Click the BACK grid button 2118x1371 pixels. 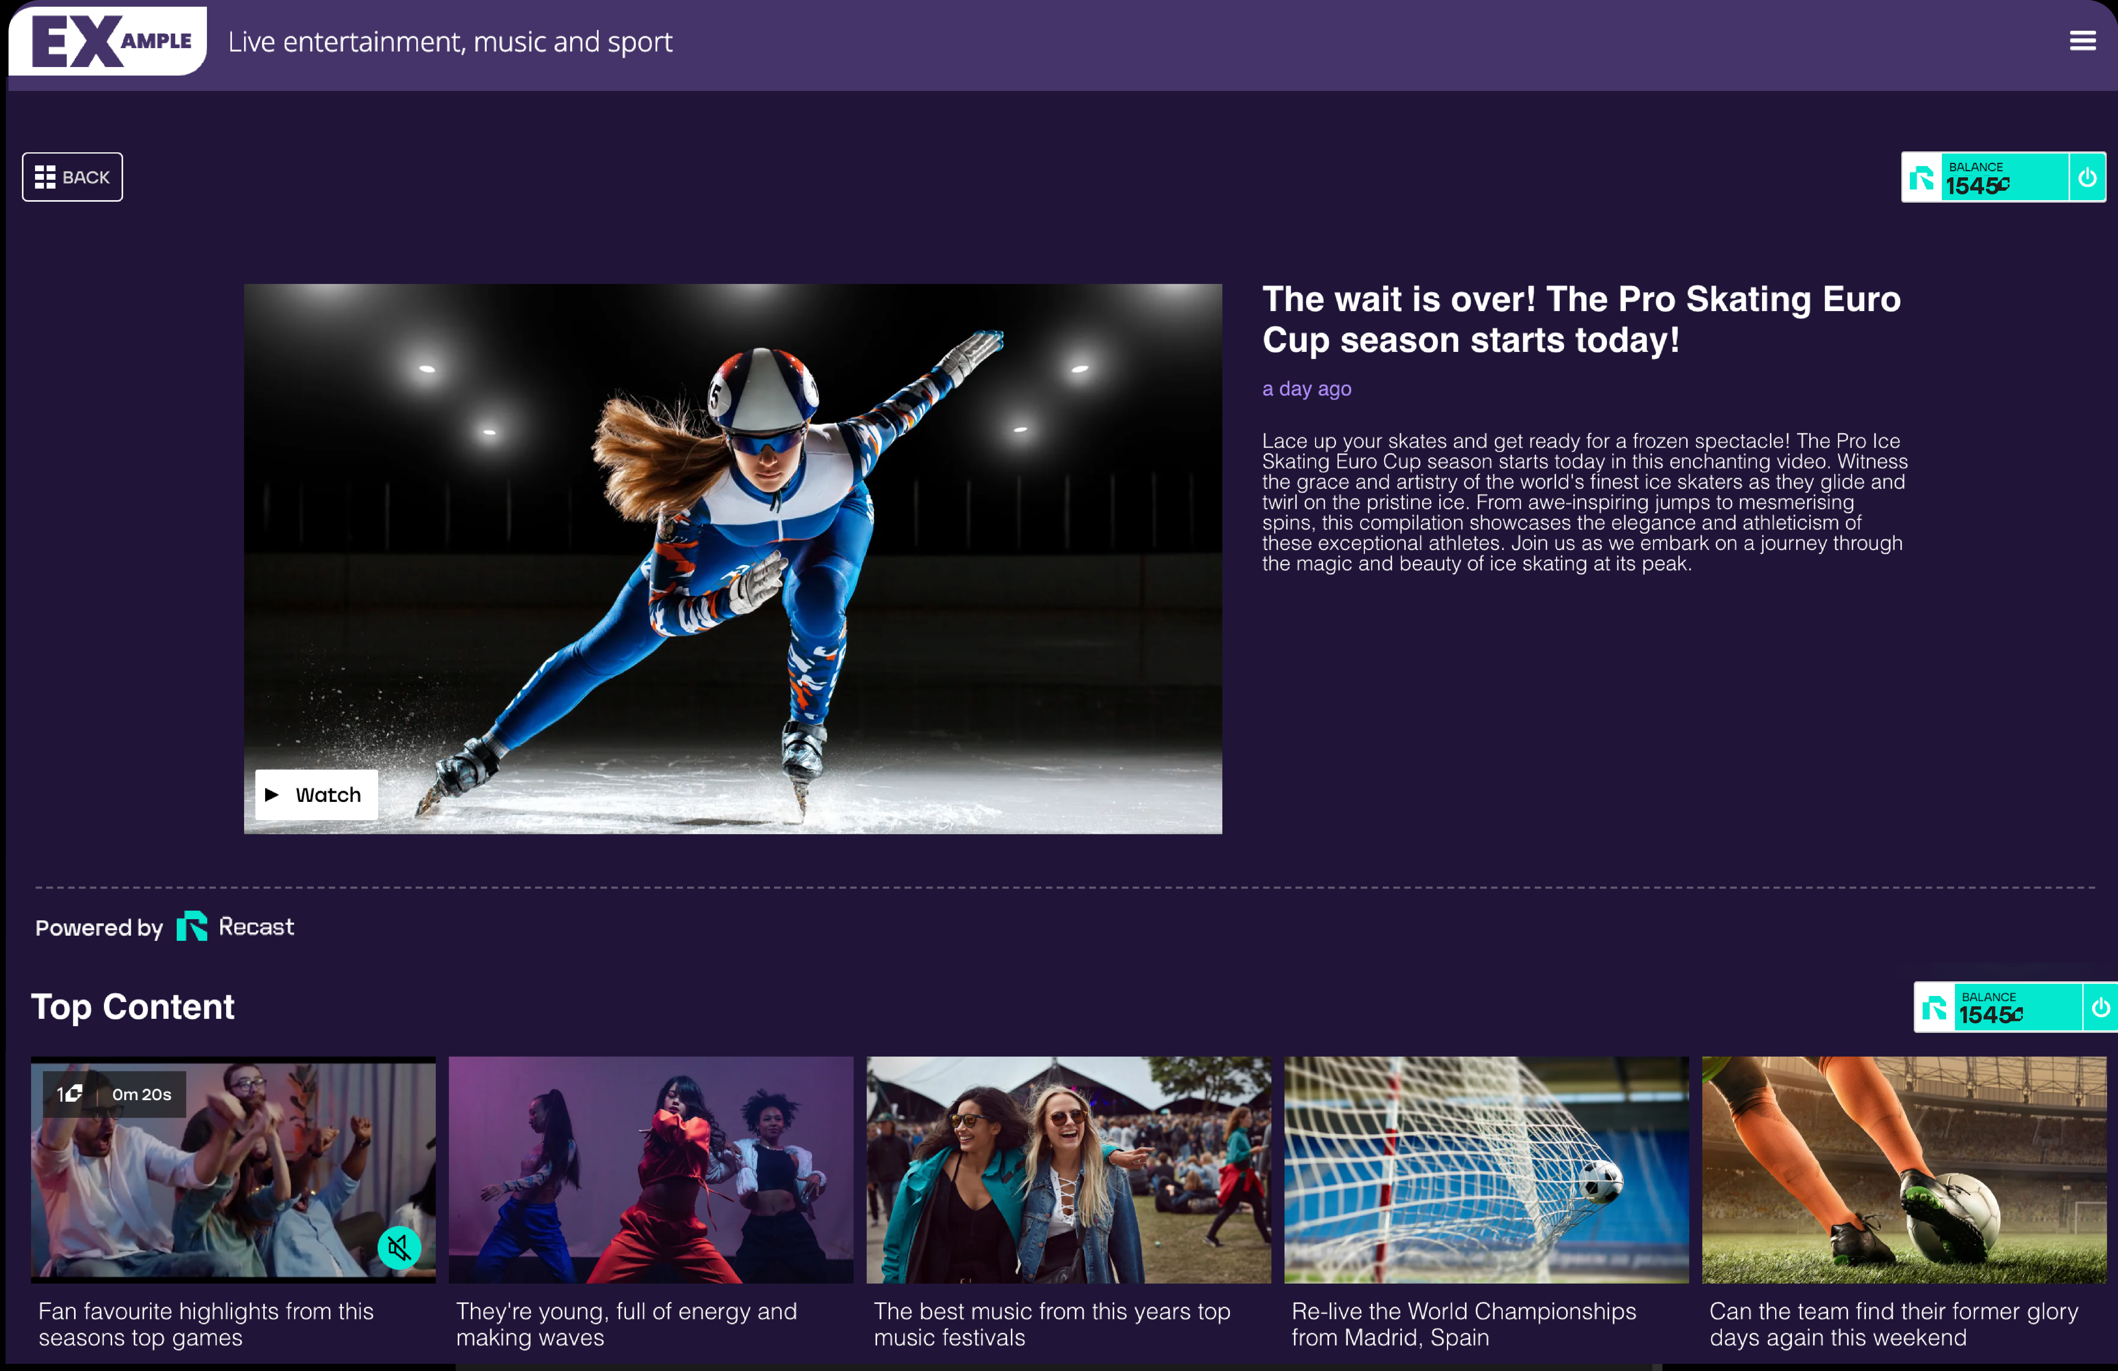point(72,177)
